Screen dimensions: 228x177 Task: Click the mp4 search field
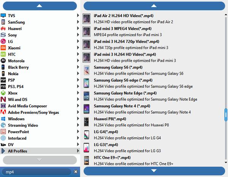click(36, 172)
